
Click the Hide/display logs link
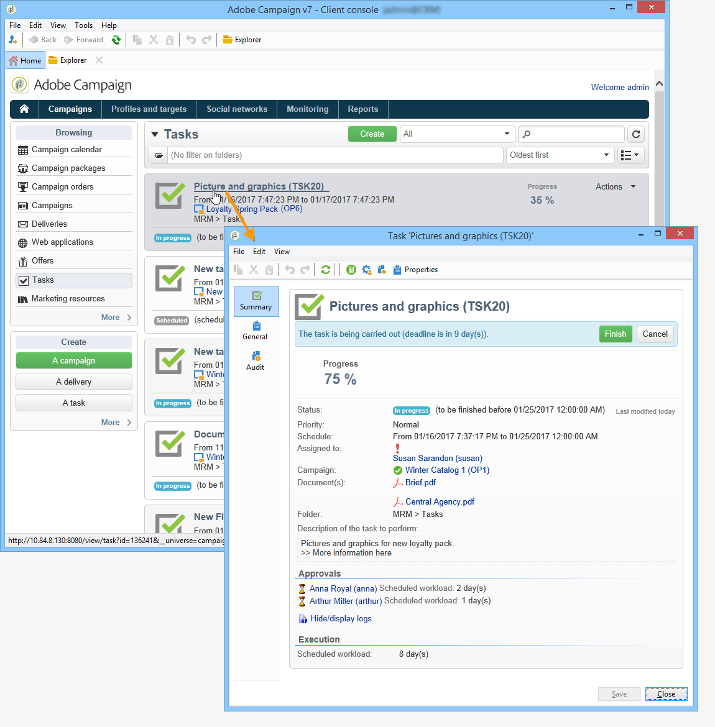pos(341,618)
